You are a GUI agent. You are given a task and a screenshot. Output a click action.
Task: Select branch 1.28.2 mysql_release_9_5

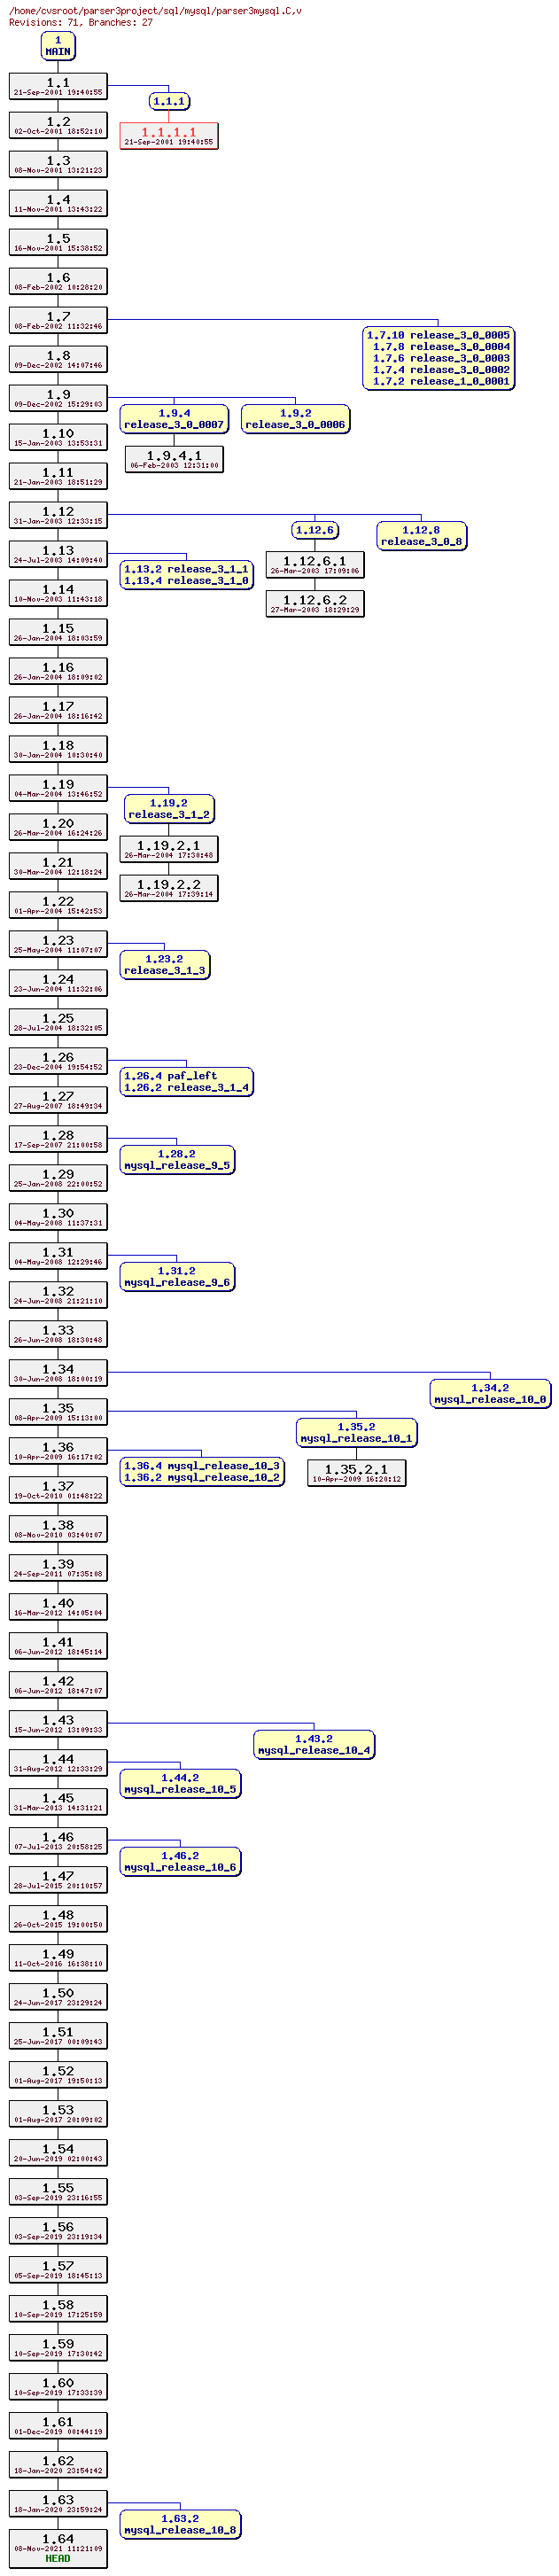point(177,1160)
